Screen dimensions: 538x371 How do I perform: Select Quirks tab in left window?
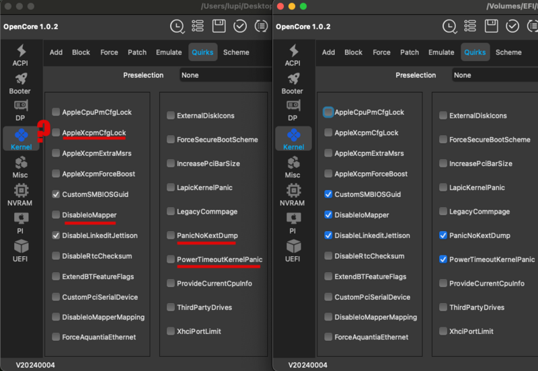pos(202,52)
